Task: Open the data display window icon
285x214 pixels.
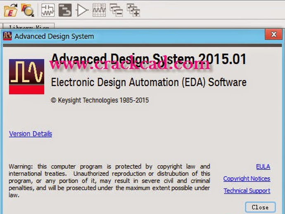Action: point(99,10)
